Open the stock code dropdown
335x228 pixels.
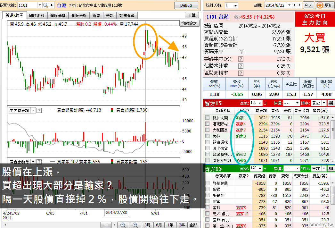(x=40, y=5)
